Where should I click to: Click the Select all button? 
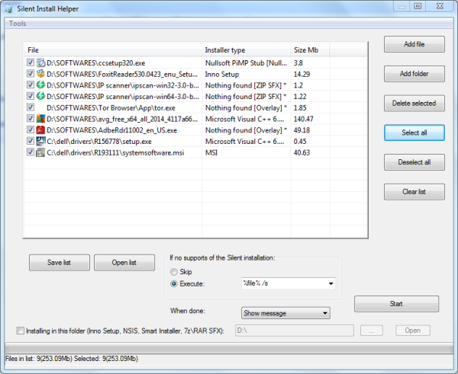click(414, 133)
